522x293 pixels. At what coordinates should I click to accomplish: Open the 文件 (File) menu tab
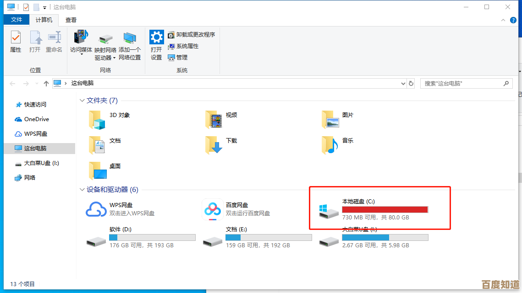click(16, 20)
